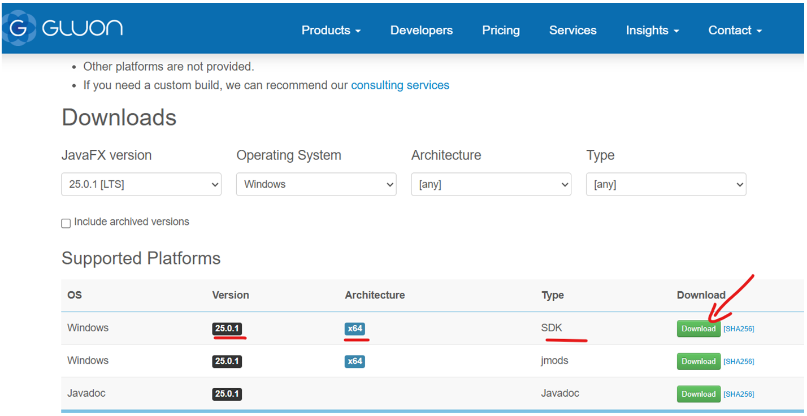
Task: Open the SHA256 link for the SDK
Action: point(739,328)
